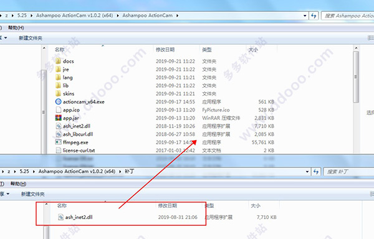The height and width of the screenshot is (239, 374).
Task: Click ash_inet2.dll icon in patch folder window
Action: (60, 217)
